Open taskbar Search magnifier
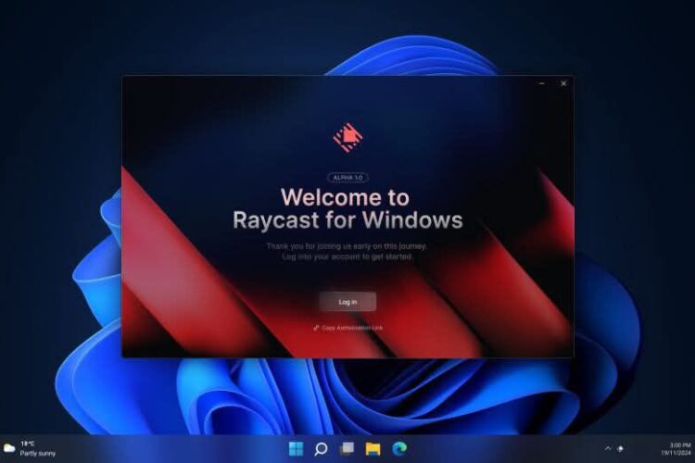 point(321,449)
